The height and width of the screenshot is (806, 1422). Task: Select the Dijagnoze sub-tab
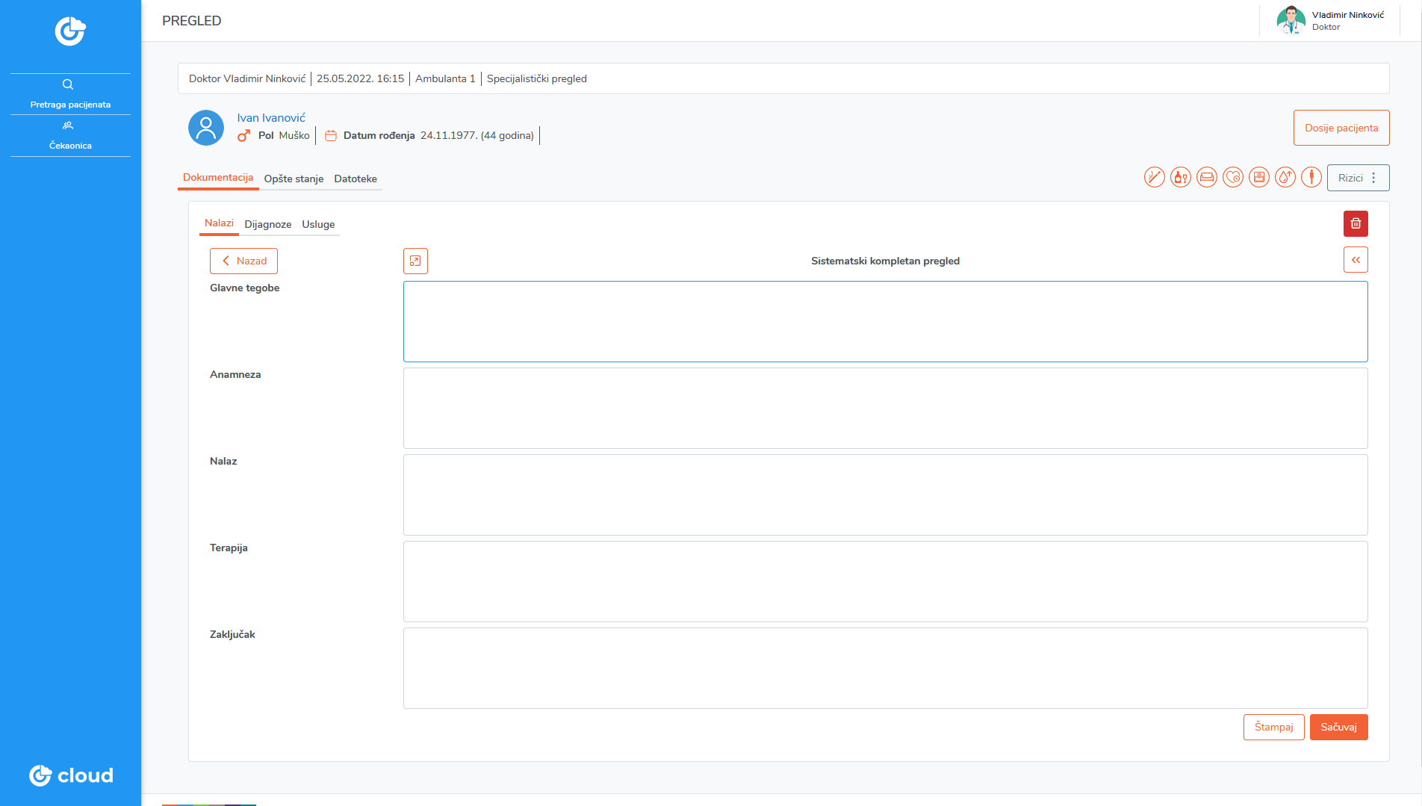click(x=267, y=224)
